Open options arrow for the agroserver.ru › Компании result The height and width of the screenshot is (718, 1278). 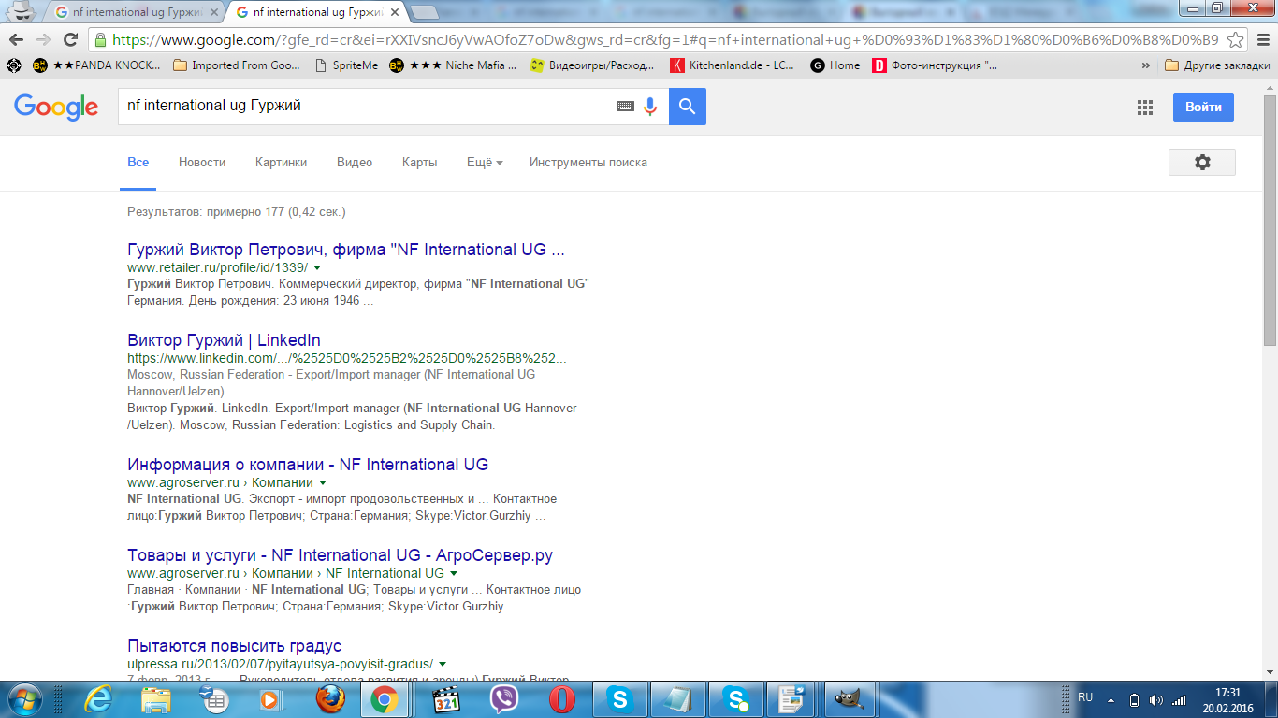click(323, 482)
